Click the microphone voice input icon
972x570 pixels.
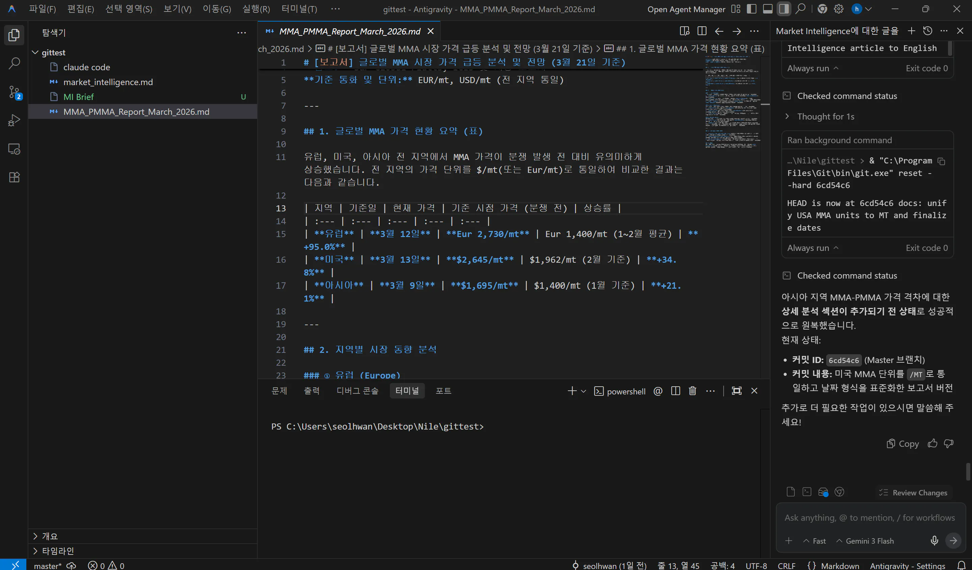coord(934,540)
